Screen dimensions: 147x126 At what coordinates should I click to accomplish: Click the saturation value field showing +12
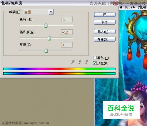(67, 32)
